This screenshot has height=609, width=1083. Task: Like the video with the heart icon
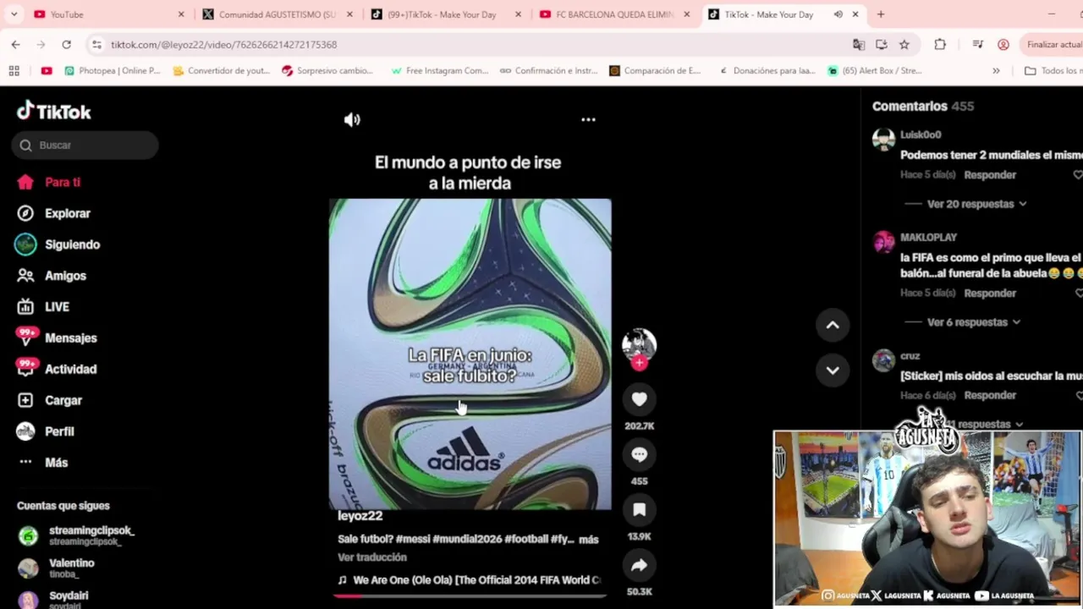[639, 399]
